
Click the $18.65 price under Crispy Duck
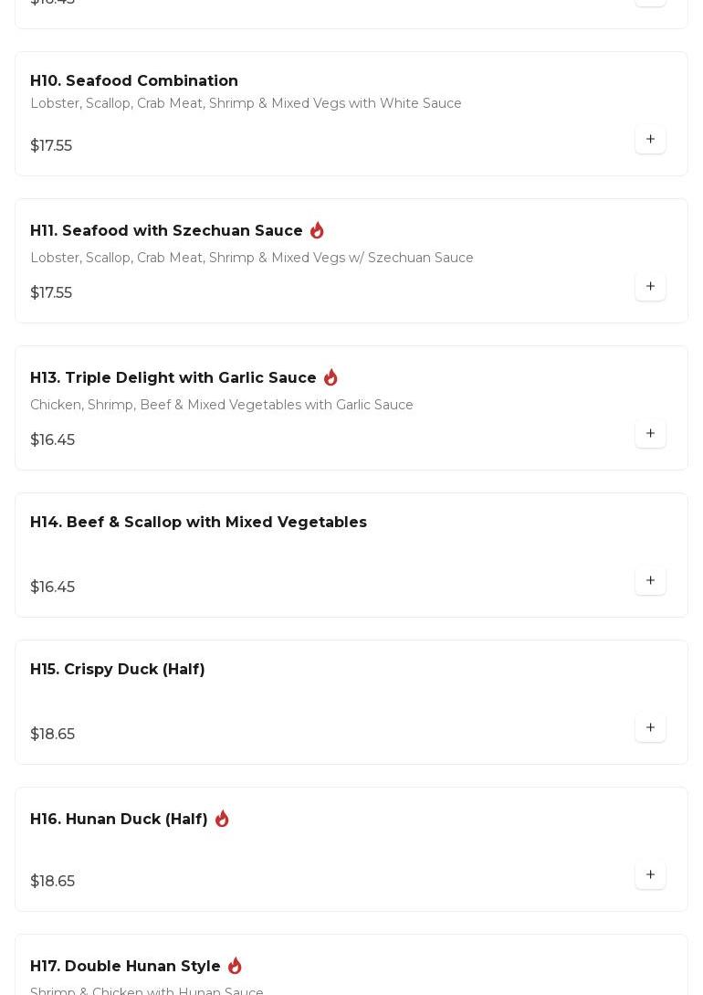click(x=53, y=735)
